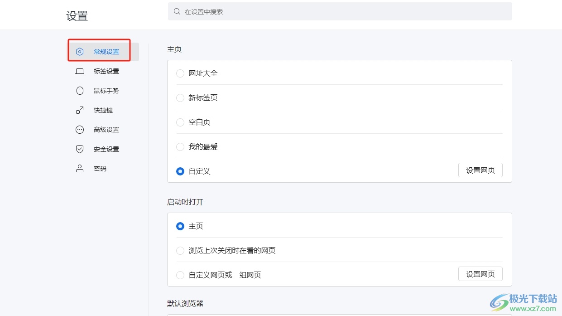Click the search magnifier icon

(177, 11)
